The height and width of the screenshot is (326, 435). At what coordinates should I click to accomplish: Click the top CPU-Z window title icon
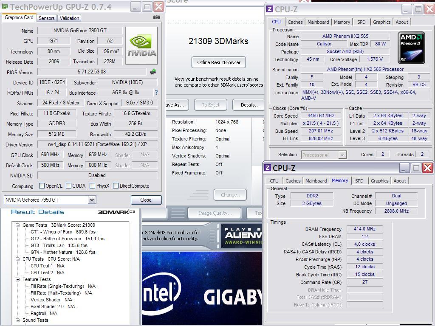point(270,9)
